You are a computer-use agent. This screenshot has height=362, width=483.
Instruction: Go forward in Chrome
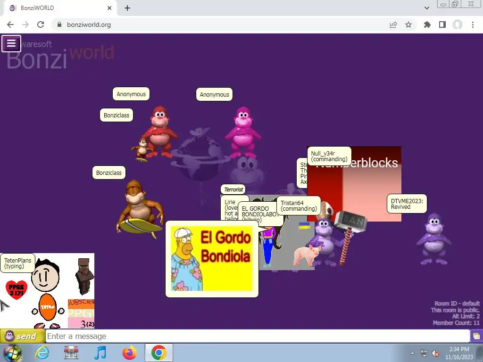coord(25,25)
